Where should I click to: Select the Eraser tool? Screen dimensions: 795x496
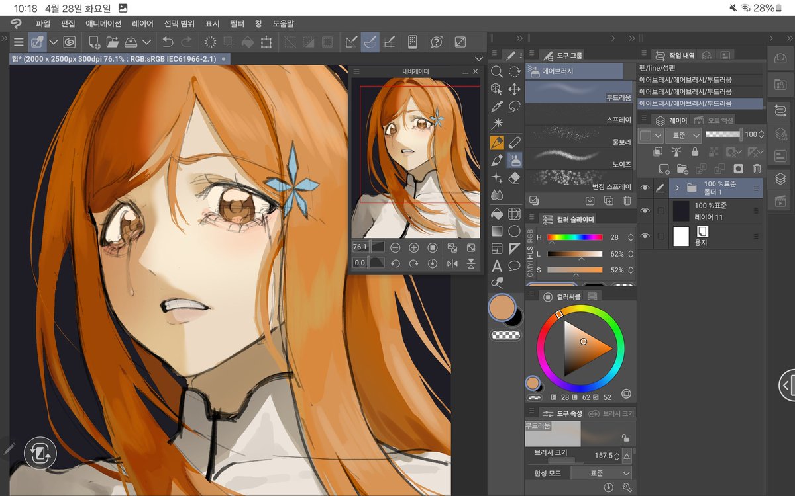[514, 178]
